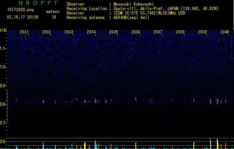Image resolution: width=234 pixels, height=149 pixels.
Task: Click the meteor count value 18
Action: point(54,17)
